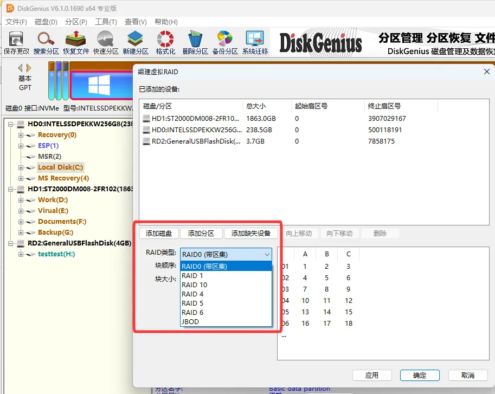Image resolution: width=495 pixels, height=394 pixels.
Task: Choose JBOD from the dropdown list
Action: pyautogui.click(x=226, y=321)
